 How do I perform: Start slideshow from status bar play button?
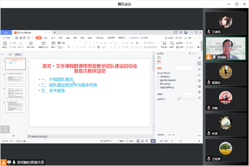point(153,141)
